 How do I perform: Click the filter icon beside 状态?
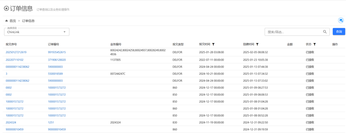(x=315, y=44)
